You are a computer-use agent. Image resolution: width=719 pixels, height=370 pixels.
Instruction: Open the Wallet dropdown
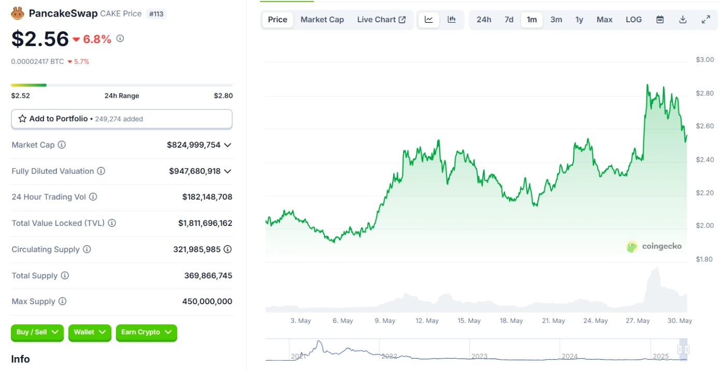(90, 332)
